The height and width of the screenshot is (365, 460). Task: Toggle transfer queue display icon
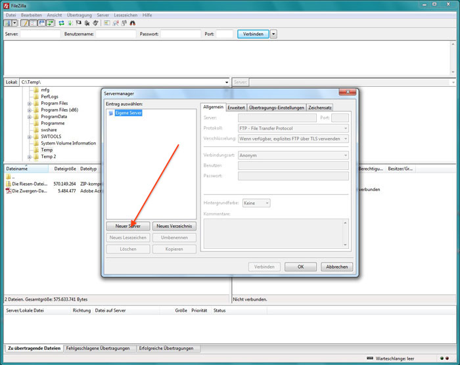coord(50,23)
